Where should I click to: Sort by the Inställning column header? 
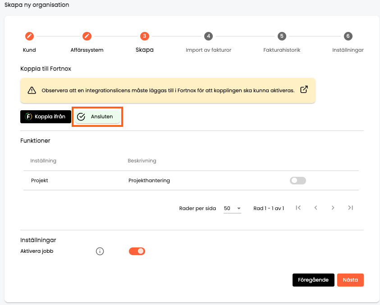[x=43, y=161]
